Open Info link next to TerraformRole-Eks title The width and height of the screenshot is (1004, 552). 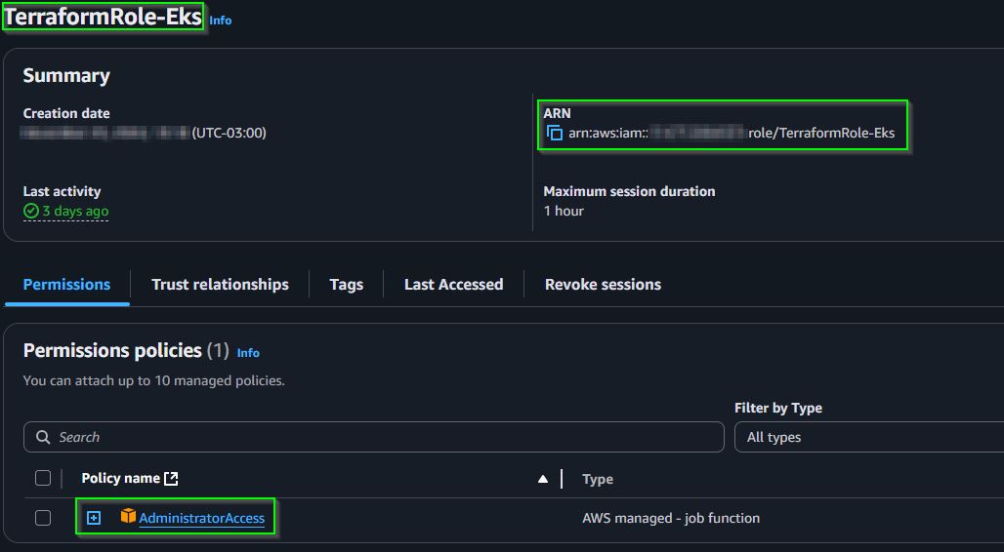(221, 20)
